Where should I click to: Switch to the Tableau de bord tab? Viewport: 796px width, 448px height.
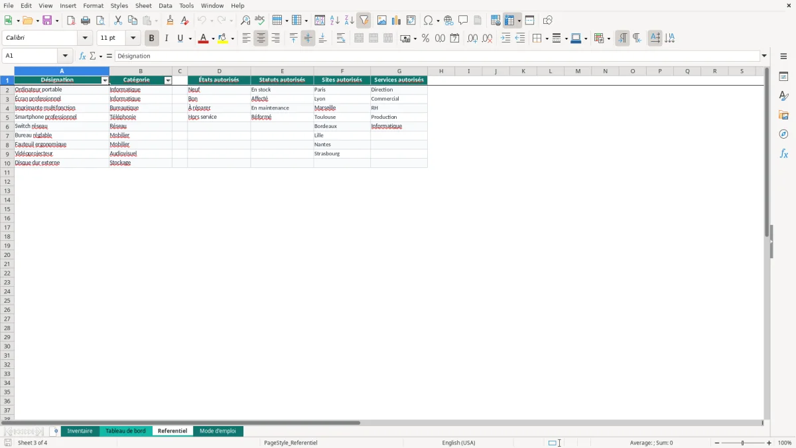coord(125,431)
